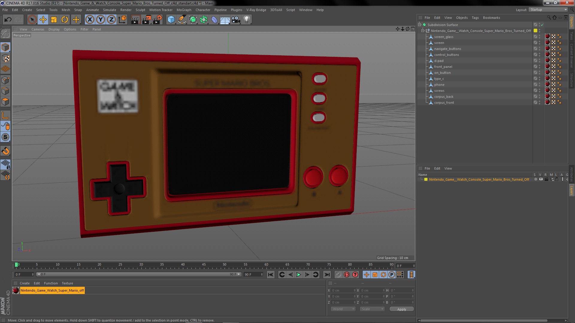Toggle Parameter key recording
Image resolution: width=575 pixels, height=323 pixels.
pyautogui.click(x=392, y=275)
